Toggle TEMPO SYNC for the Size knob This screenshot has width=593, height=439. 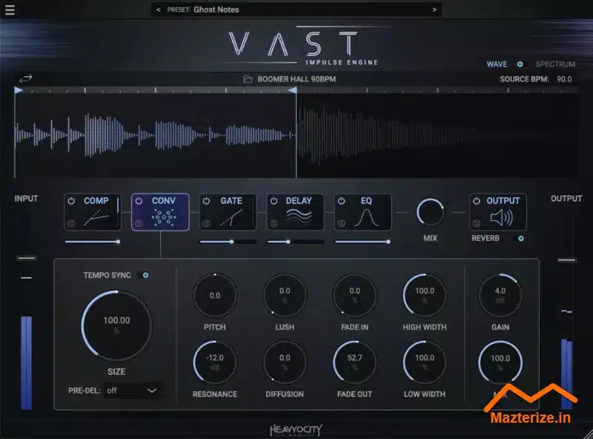(146, 274)
